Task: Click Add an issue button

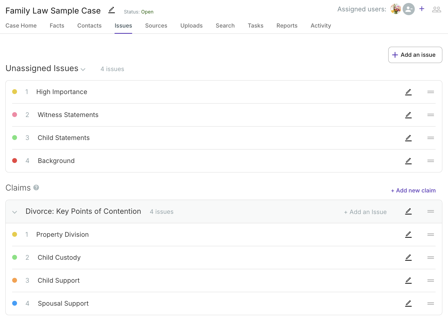Action: click(x=415, y=55)
